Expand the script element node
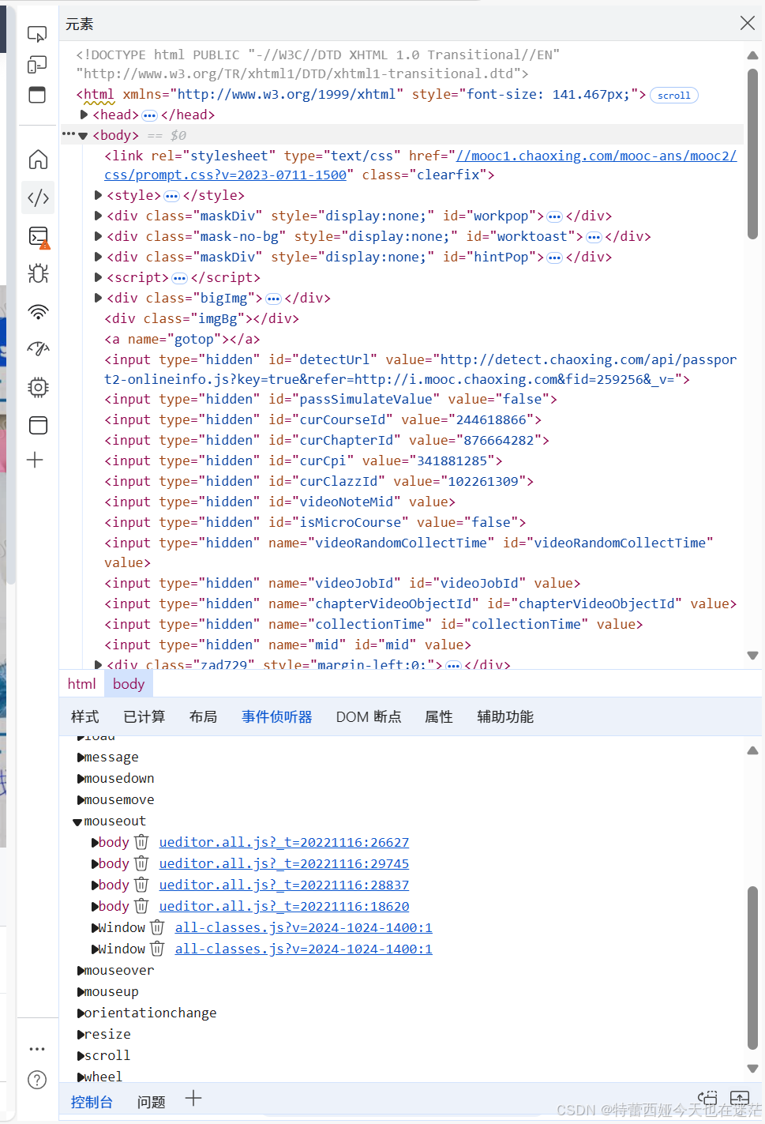This screenshot has width=765, height=1124. pyautogui.click(x=98, y=277)
